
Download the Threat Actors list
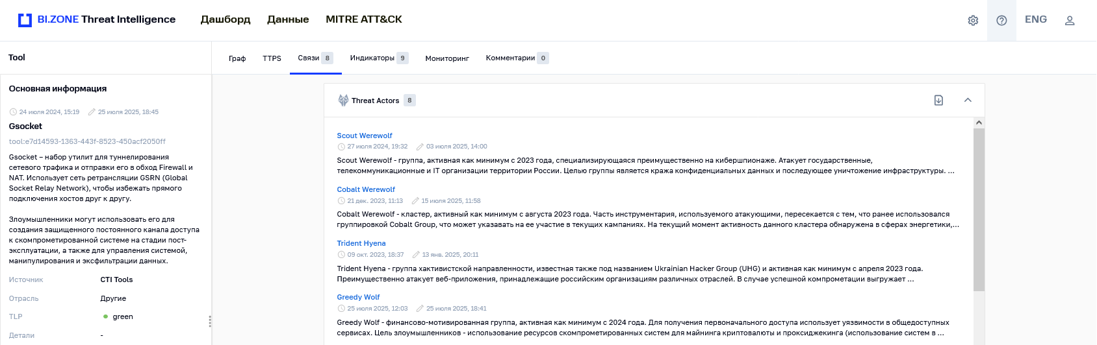938,101
